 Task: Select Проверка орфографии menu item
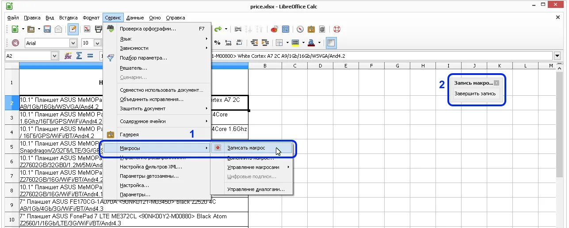point(157,29)
